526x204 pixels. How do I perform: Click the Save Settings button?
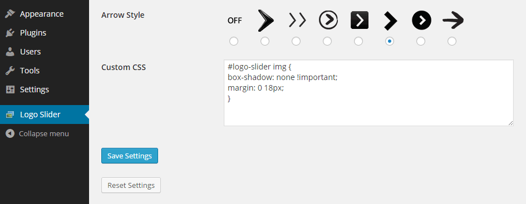coord(130,156)
